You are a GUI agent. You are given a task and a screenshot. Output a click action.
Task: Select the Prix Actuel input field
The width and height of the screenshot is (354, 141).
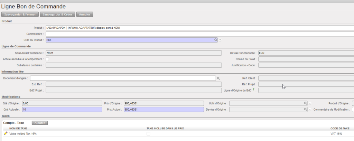click(163, 110)
